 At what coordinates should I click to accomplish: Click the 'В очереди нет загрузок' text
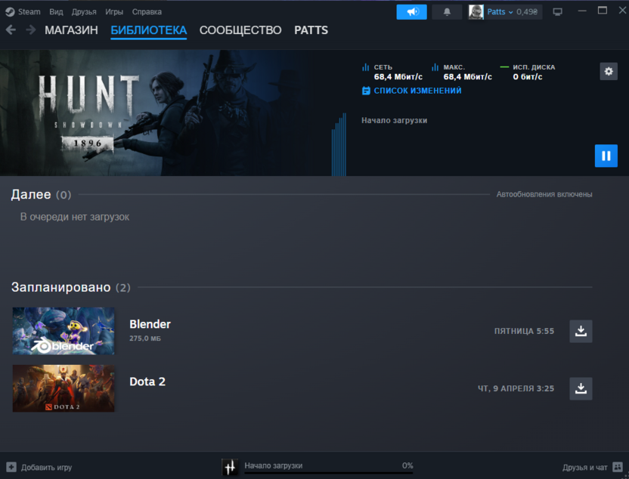point(75,217)
